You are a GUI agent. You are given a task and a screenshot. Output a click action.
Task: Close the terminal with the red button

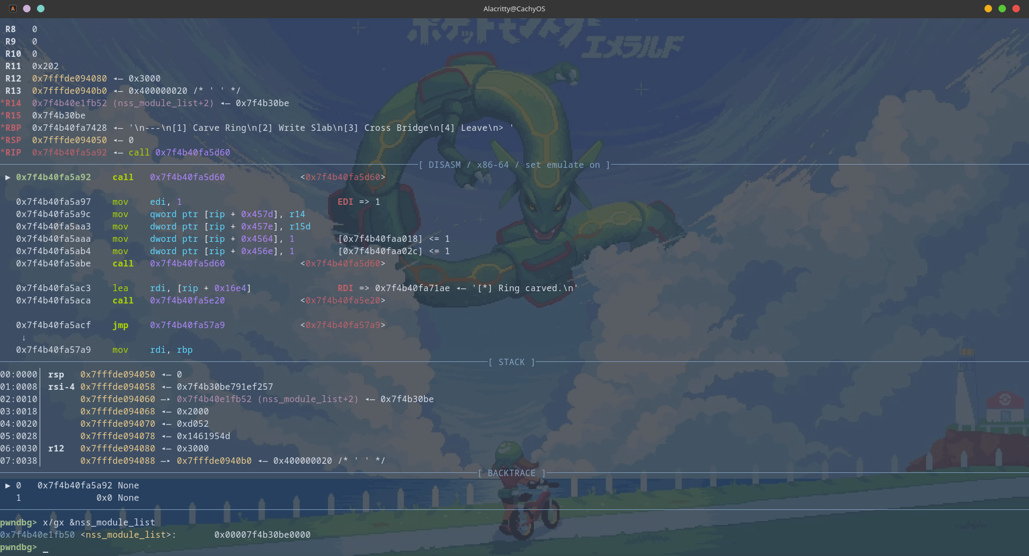point(1016,9)
